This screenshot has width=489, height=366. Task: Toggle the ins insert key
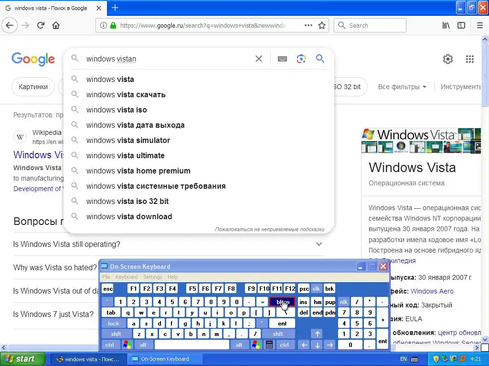coord(303,302)
